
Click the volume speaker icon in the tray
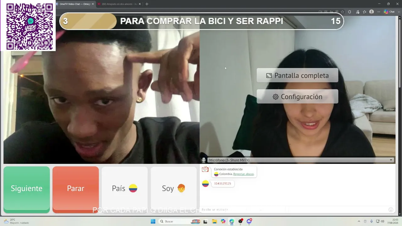383,221
